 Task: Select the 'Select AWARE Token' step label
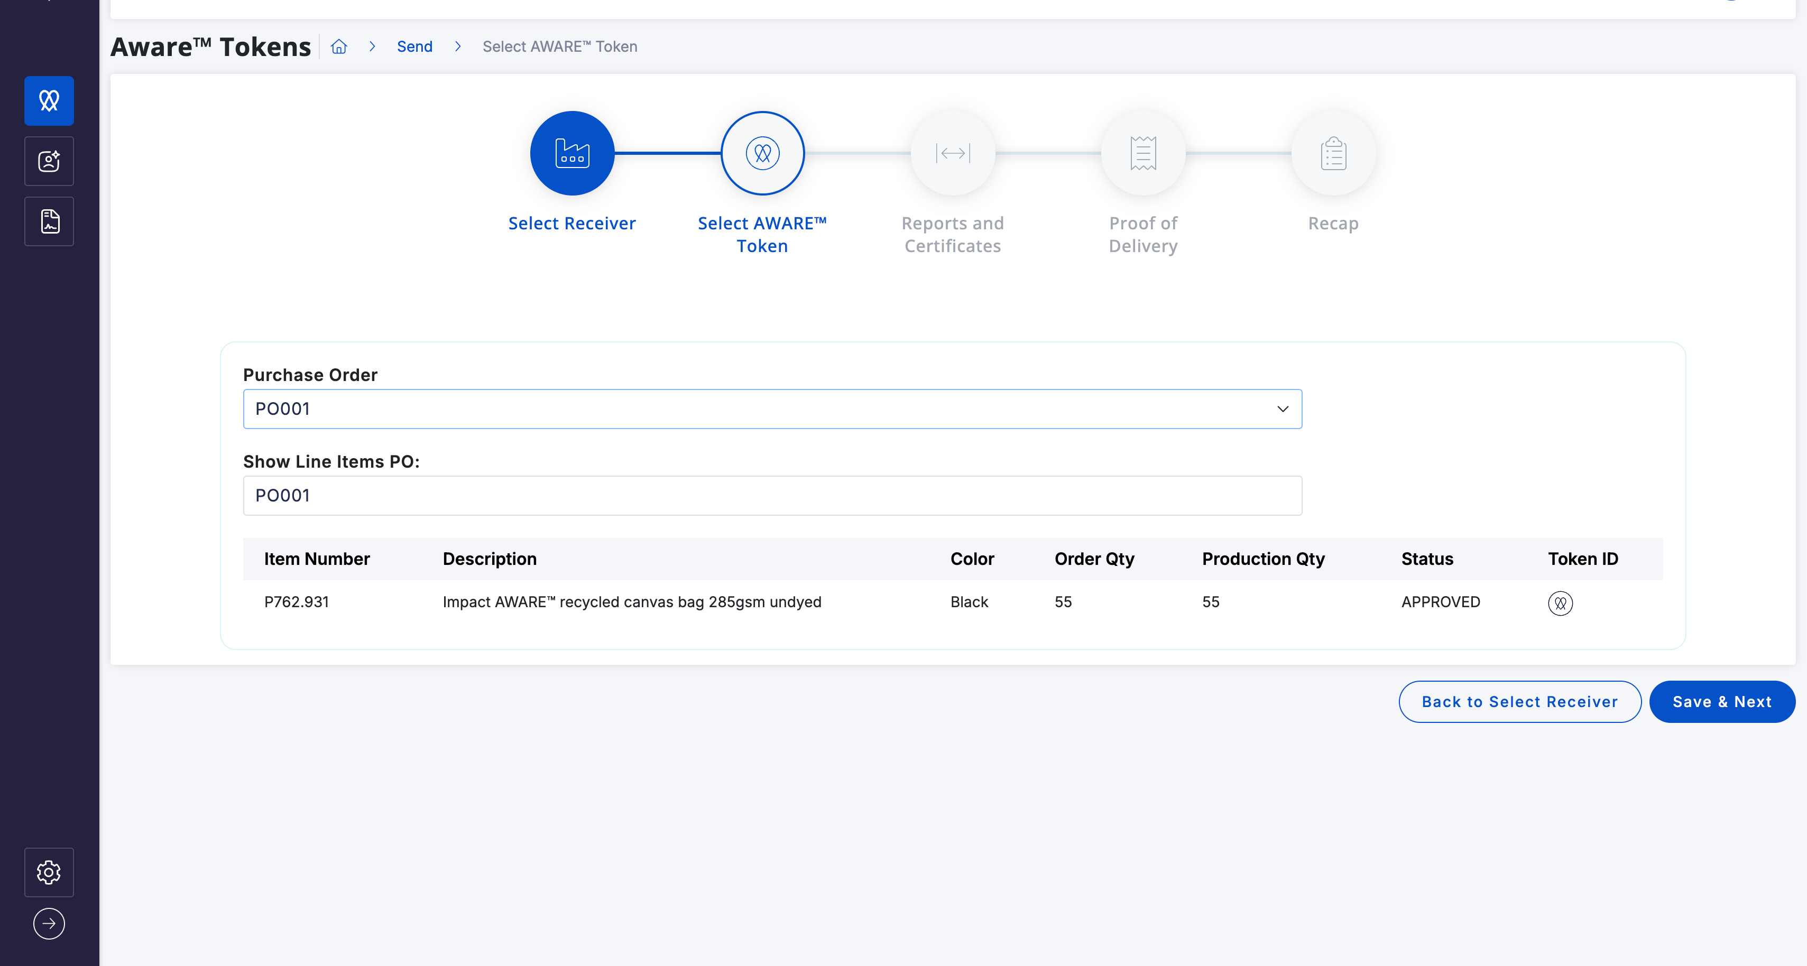tap(762, 235)
